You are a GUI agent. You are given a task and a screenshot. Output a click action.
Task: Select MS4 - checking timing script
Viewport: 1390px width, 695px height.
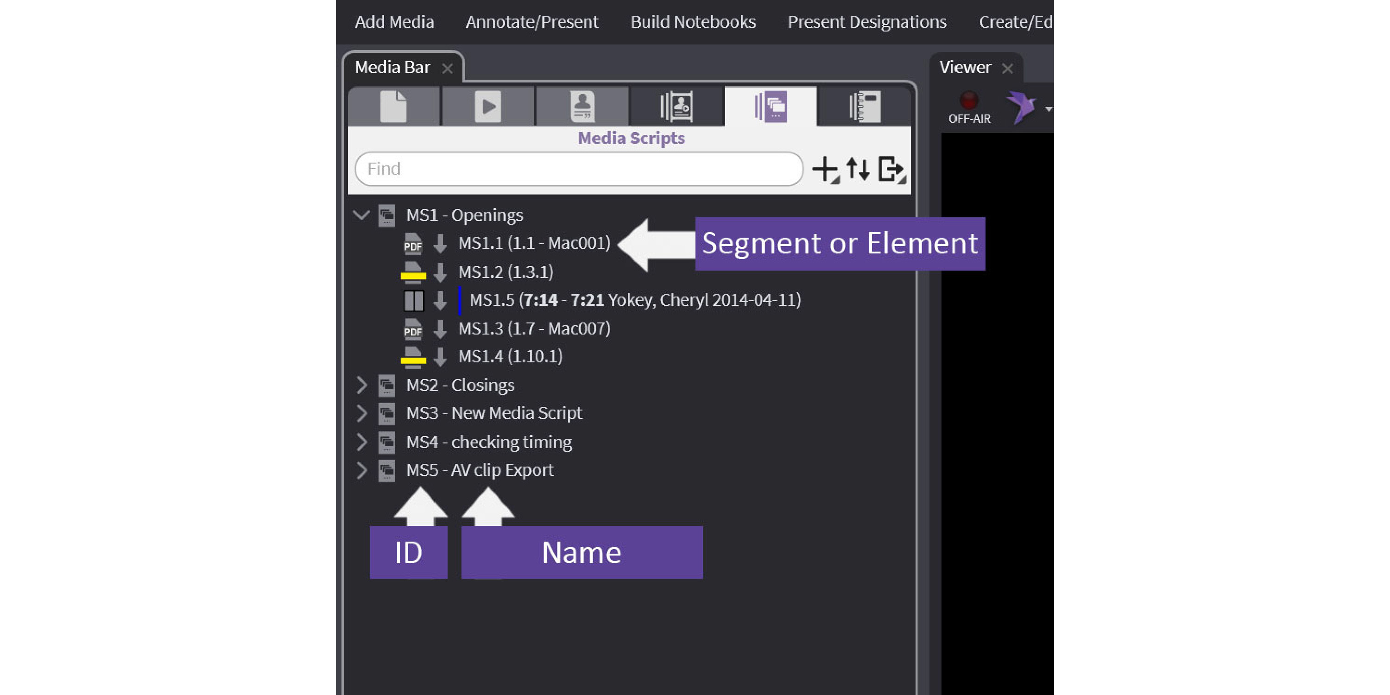coord(488,442)
